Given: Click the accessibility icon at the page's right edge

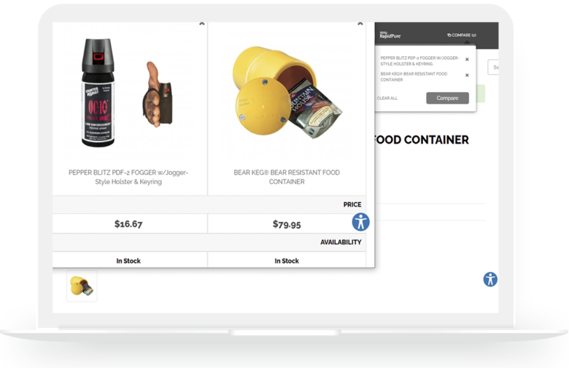Looking at the screenshot, I should point(490,279).
